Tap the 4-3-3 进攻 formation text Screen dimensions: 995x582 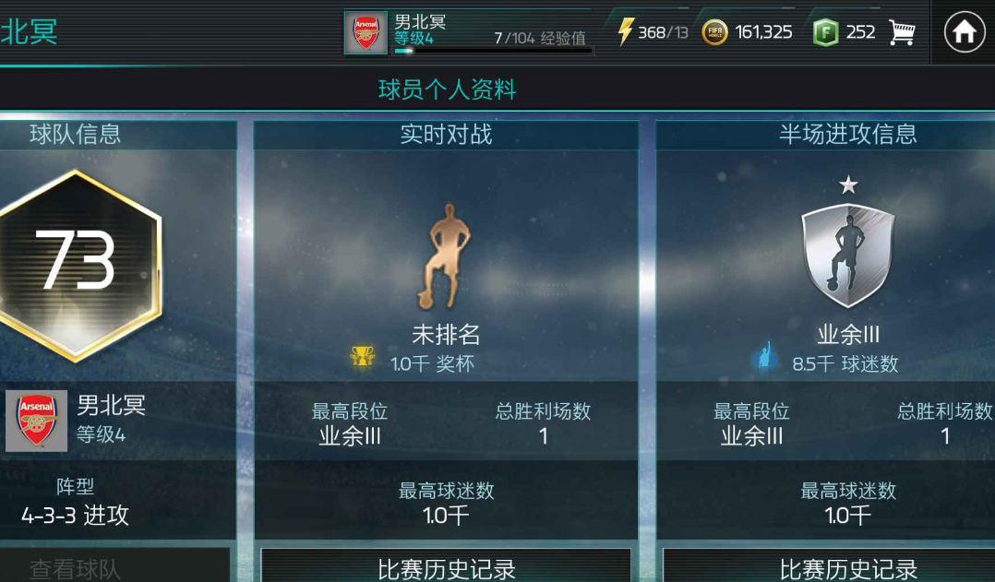tap(75, 516)
